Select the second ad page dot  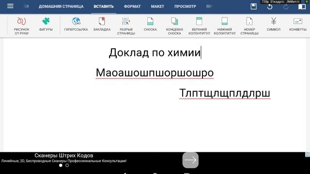tap(67, 165)
